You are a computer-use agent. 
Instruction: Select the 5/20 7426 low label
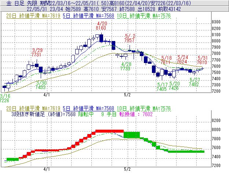(x=174, y=86)
